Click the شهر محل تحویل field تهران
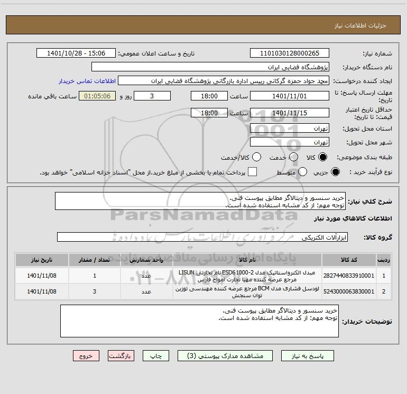 (x=290, y=142)
